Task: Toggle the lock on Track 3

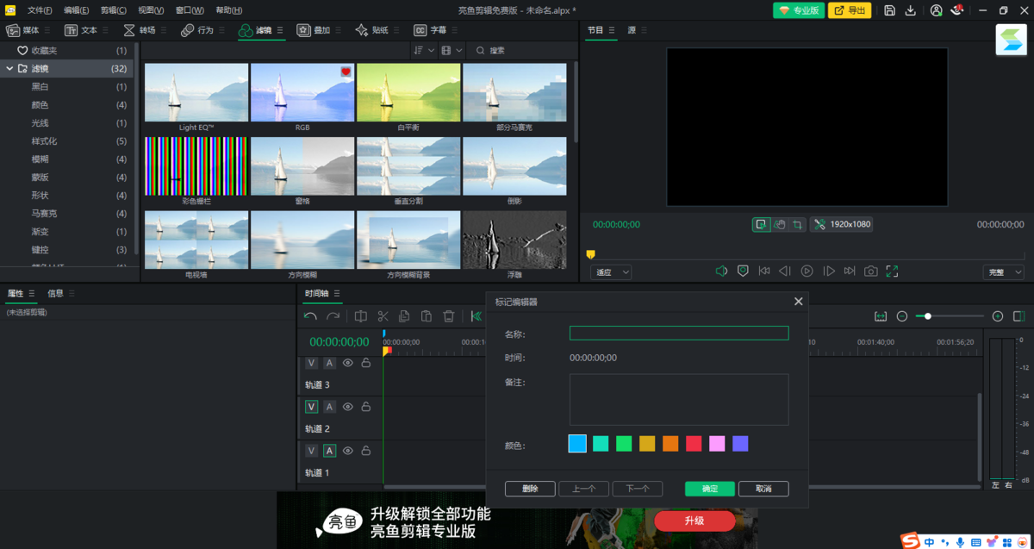Action: coord(366,363)
